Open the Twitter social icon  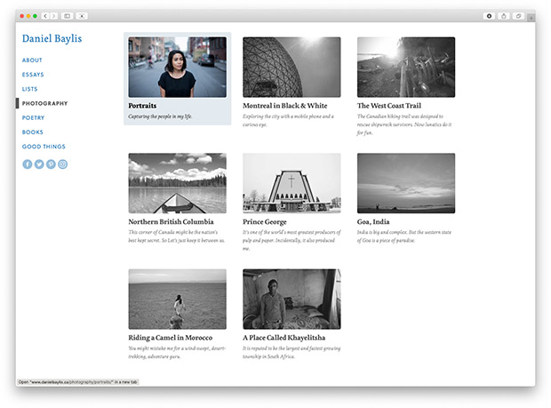tap(39, 164)
